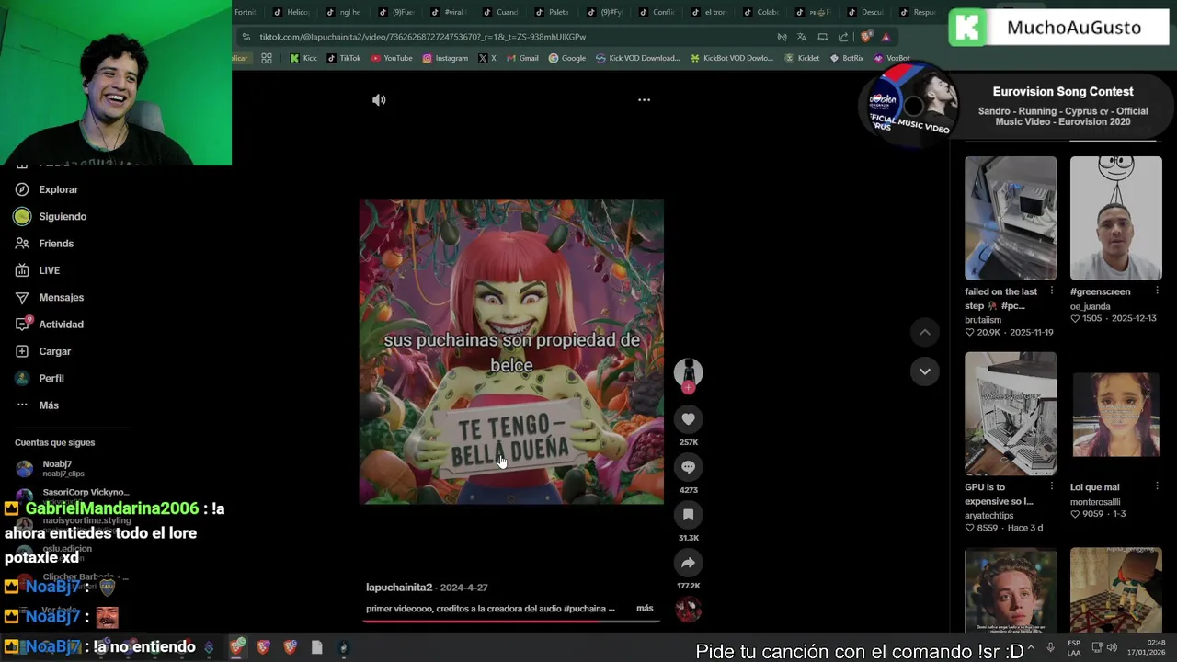
Task: Open Kick bookmark
Action: pos(303,58)
